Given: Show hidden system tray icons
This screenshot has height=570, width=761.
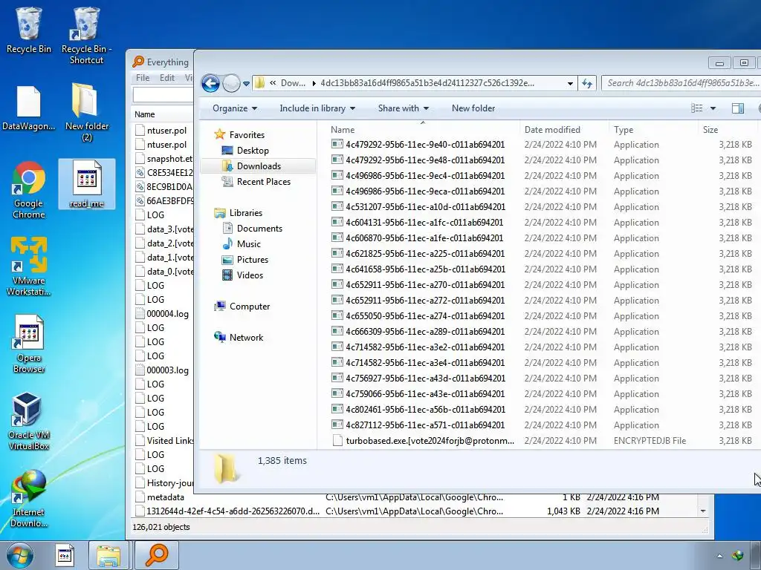Looking at the screenshot, I should [x=719, y=556].
